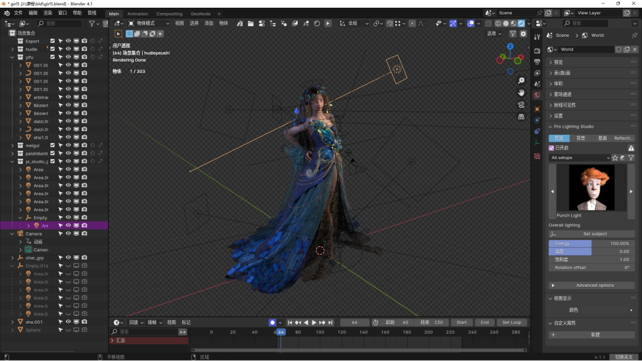This screenshot has height=361, width=642.
Task: Select rendered viewport shading mode
Action: tap(521, 24)
